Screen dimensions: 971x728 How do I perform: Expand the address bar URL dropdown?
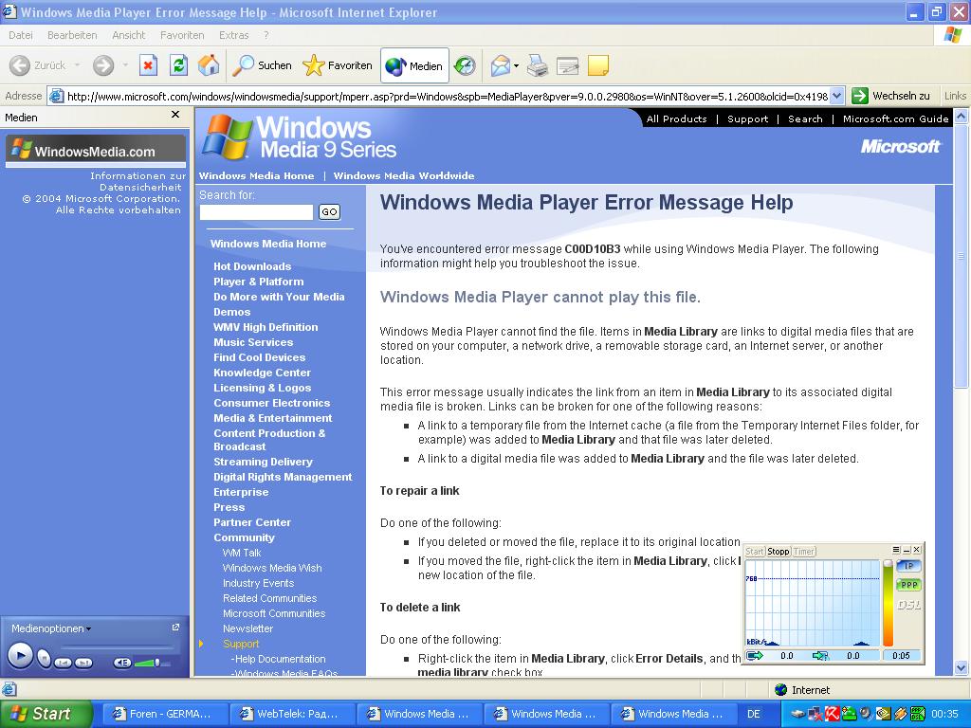coord(836,96)
